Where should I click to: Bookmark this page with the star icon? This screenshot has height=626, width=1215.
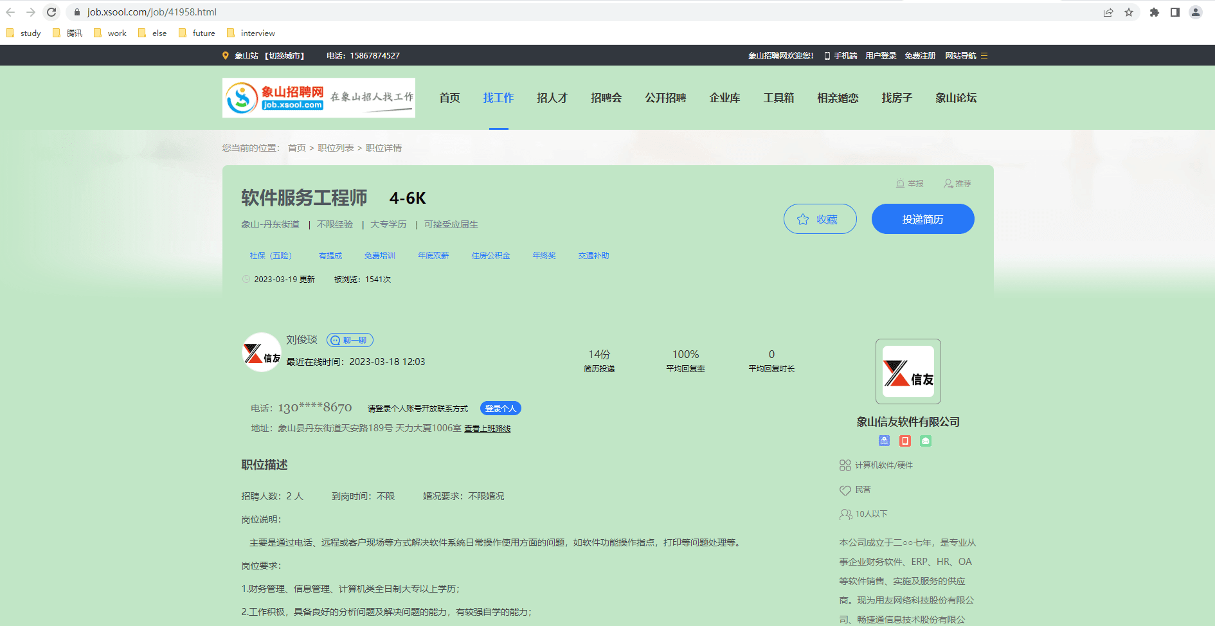[x=1129, y=12]
